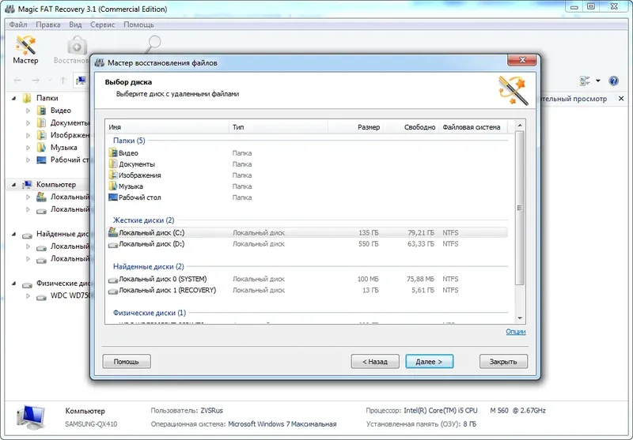The image size is (633, 440).
Task: Click the Видео folder icon in wizard list
Action: (113, 153)
